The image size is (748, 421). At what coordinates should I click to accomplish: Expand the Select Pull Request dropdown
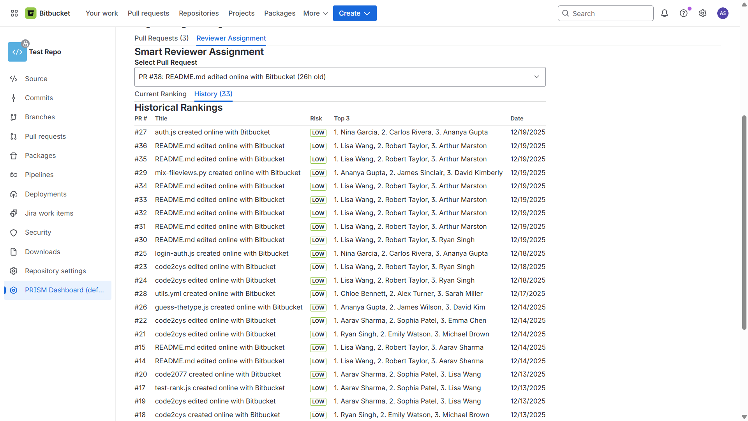click(x=340, y=77)
